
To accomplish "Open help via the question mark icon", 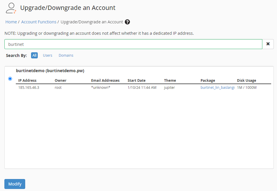I will 127,22.
